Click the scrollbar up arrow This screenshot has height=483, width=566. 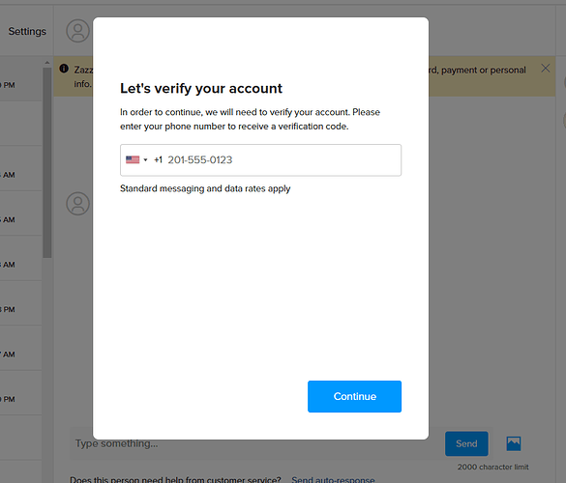click(47, 63)
